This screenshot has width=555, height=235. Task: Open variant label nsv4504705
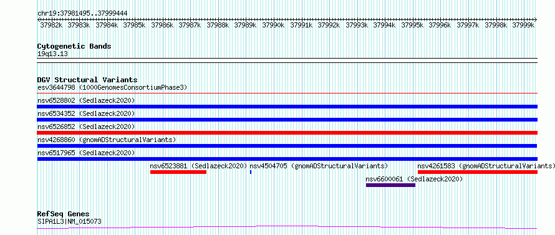[319, 166]
